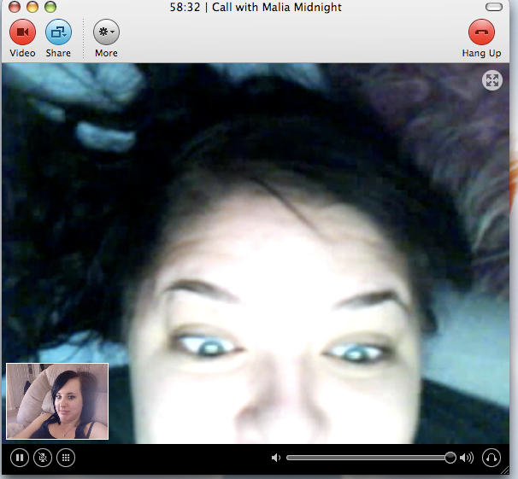
Task: Toggle the microphone mute button
Action: (x=43, y=458)
